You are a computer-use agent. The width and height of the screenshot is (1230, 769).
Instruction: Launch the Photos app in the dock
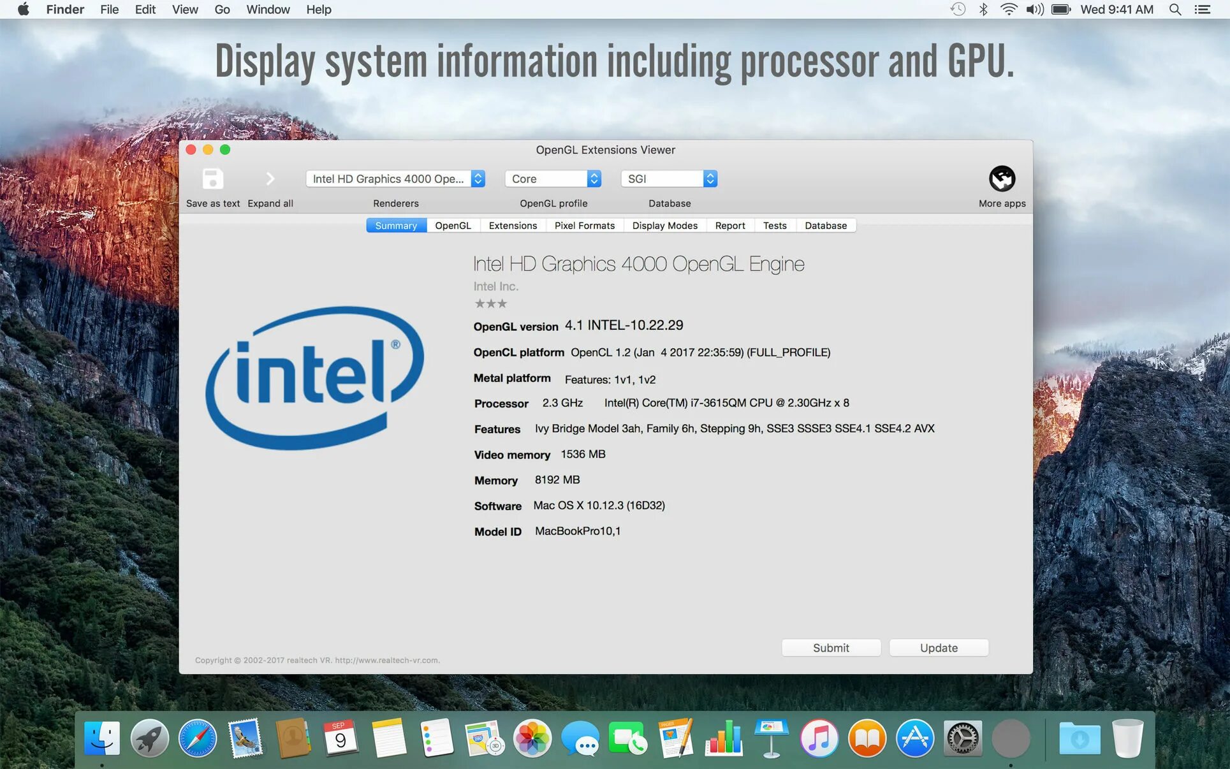click(532, 738)
